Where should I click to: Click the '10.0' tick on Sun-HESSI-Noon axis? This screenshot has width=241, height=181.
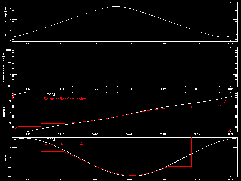point(9,62)
